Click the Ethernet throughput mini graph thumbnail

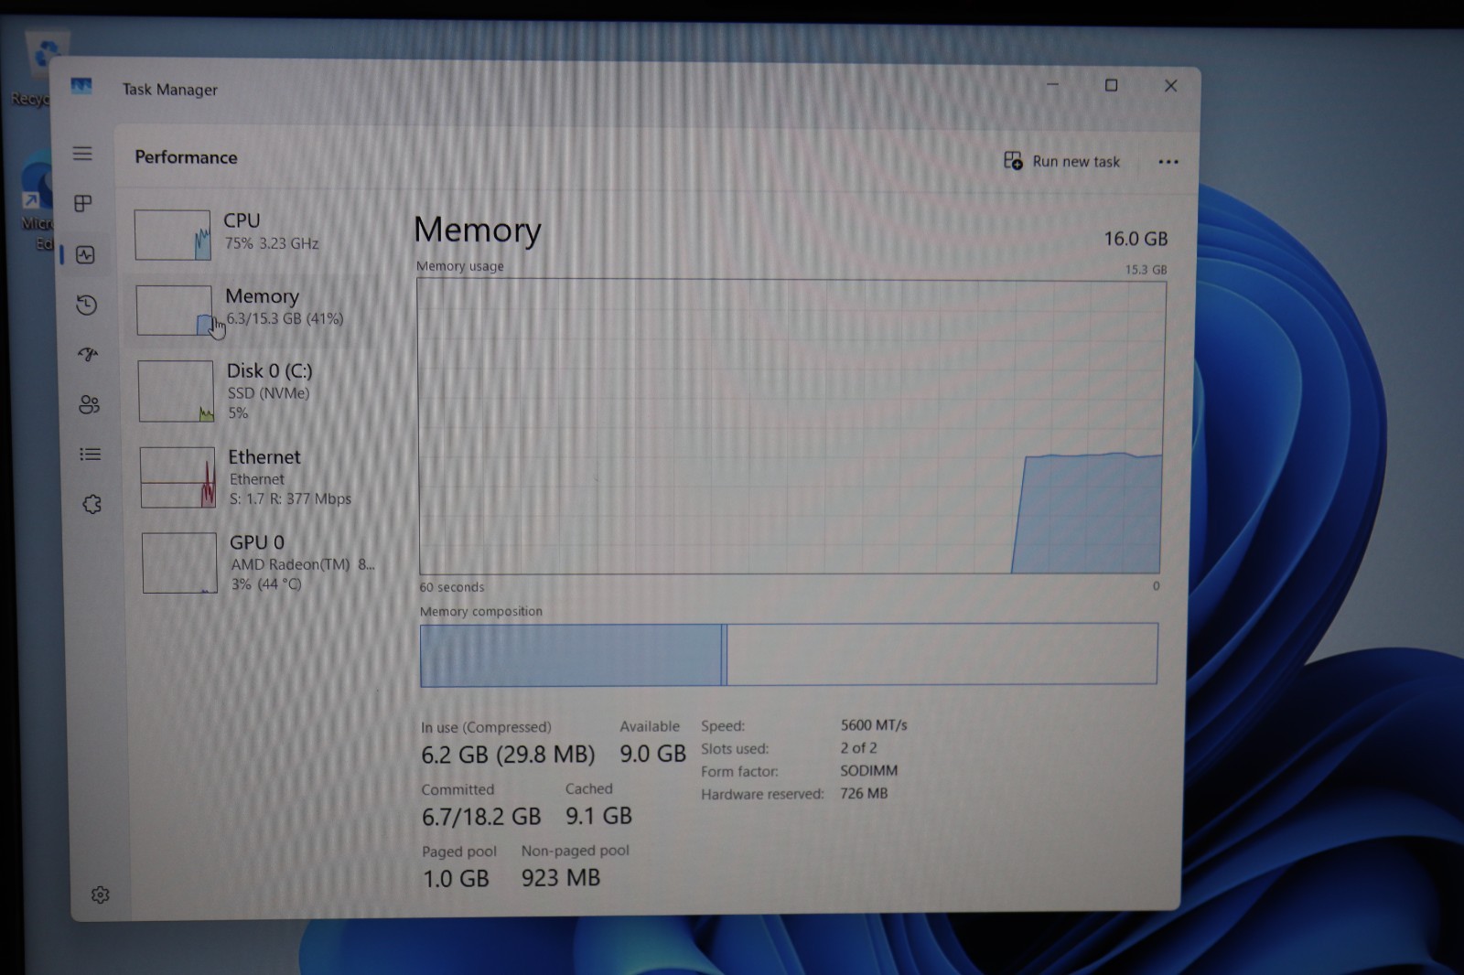178,477
